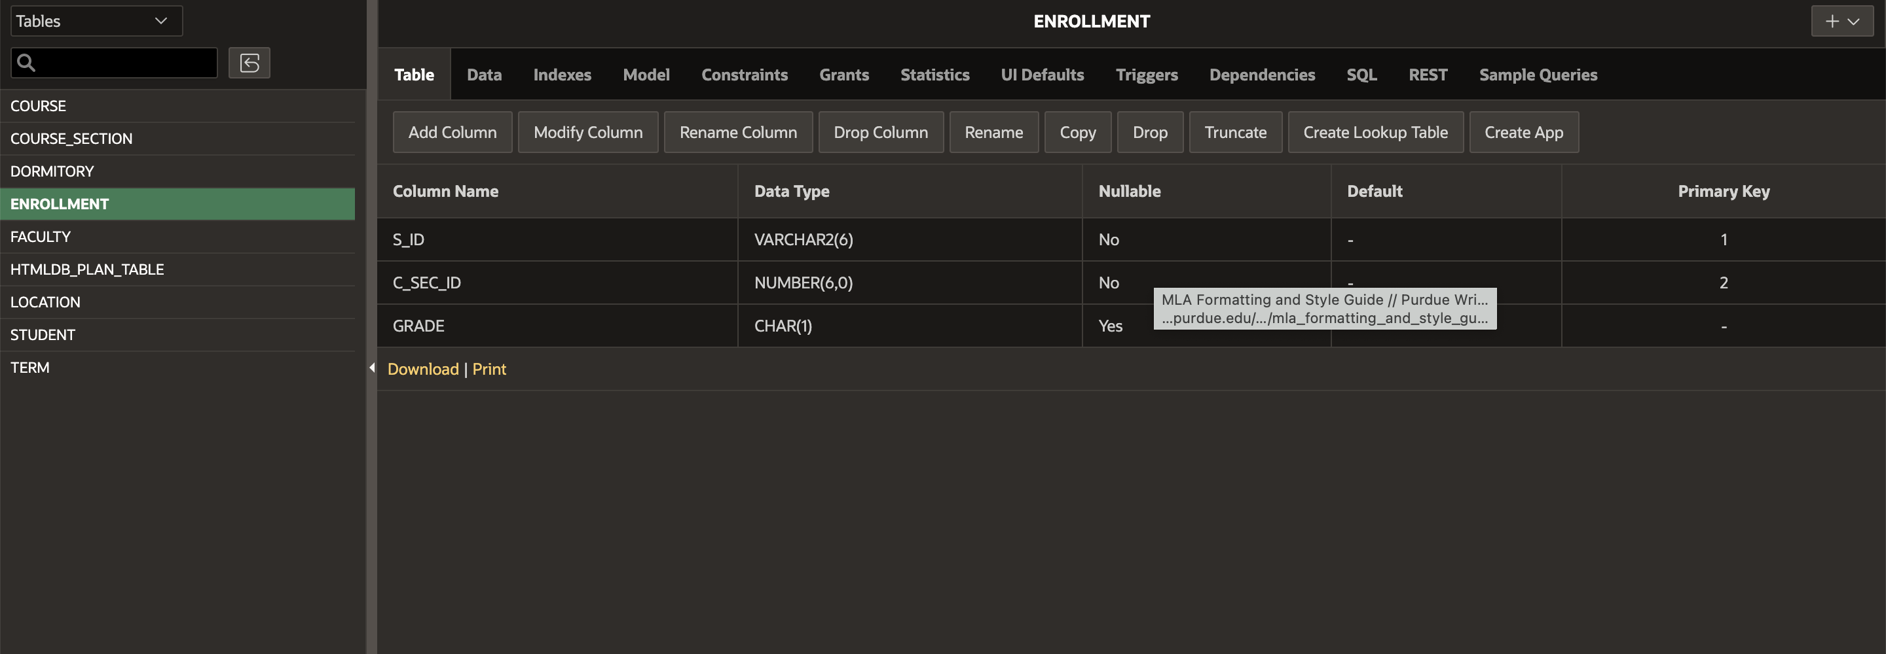Click the Truncate button

(1234, 132)
